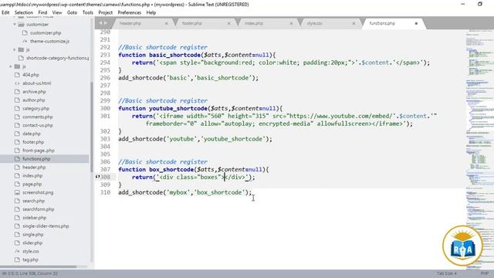Open screenshot.png in sidebar
494x278 pixels.
(38, 192)
